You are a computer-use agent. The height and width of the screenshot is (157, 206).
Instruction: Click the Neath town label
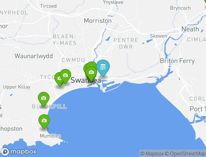point(190,29)
